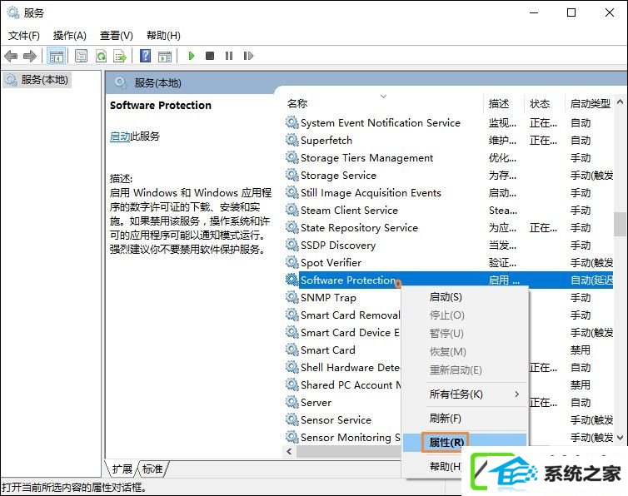Select the gear icon beside Spot Verifier
628x496 pixels.
292,262
